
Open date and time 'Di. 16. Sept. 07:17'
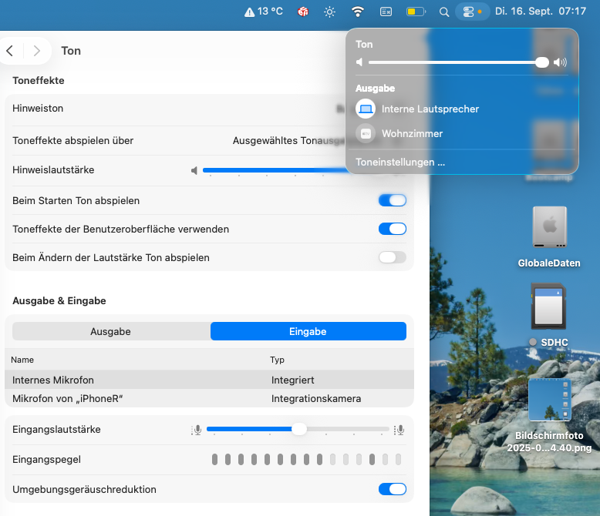point(541,12)
